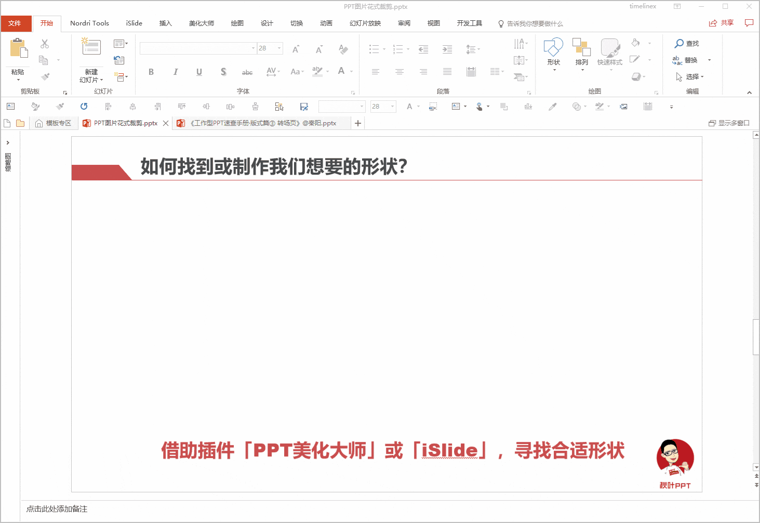760x523 pixels.
Task: Switch to the Nordri Tools tab
Action: click(89, 23)
